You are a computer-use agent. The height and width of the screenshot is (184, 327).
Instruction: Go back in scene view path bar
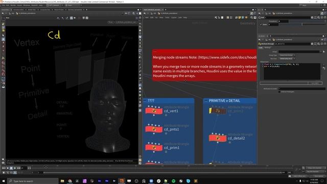[x=3, y=13]
